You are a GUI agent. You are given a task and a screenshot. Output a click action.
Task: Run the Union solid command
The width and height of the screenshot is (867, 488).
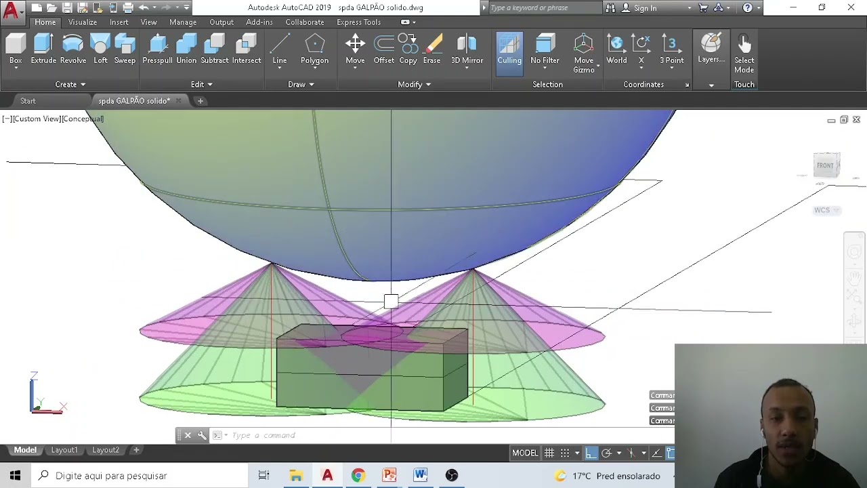(186, 50)
